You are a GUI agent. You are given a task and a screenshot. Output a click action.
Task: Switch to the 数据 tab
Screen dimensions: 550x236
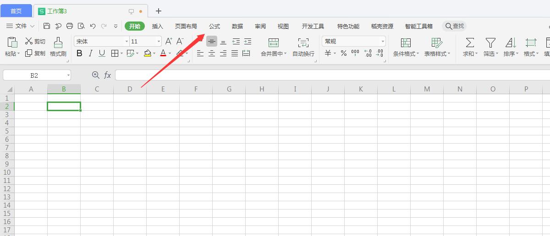(237, 26)
